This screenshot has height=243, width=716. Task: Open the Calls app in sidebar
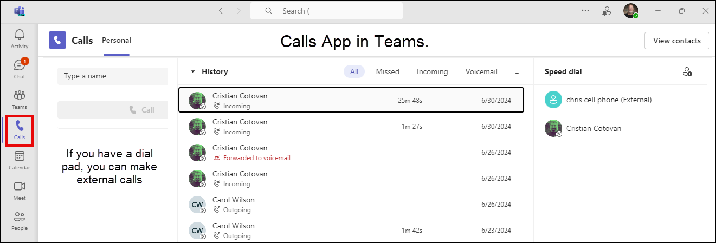point(20,130)
